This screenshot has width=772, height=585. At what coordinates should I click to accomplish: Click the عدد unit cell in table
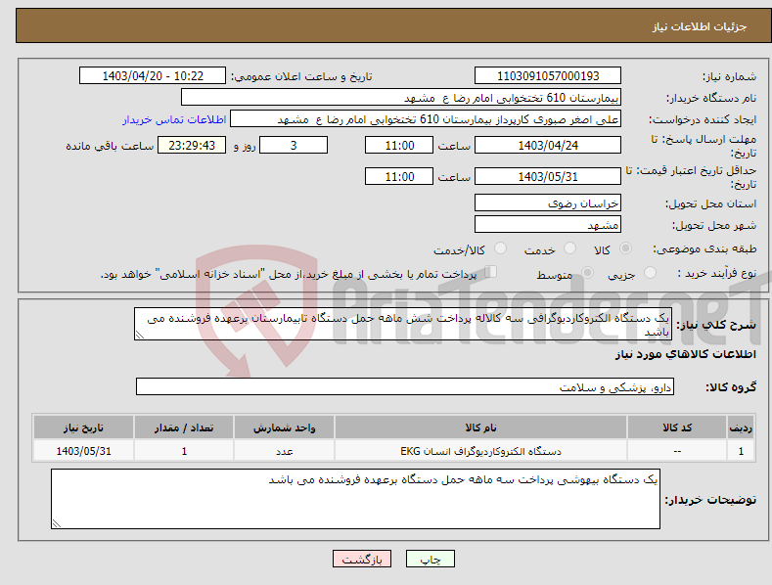284,451
